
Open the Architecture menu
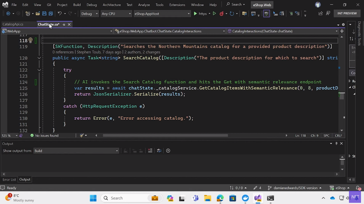[x=112, y=5]
